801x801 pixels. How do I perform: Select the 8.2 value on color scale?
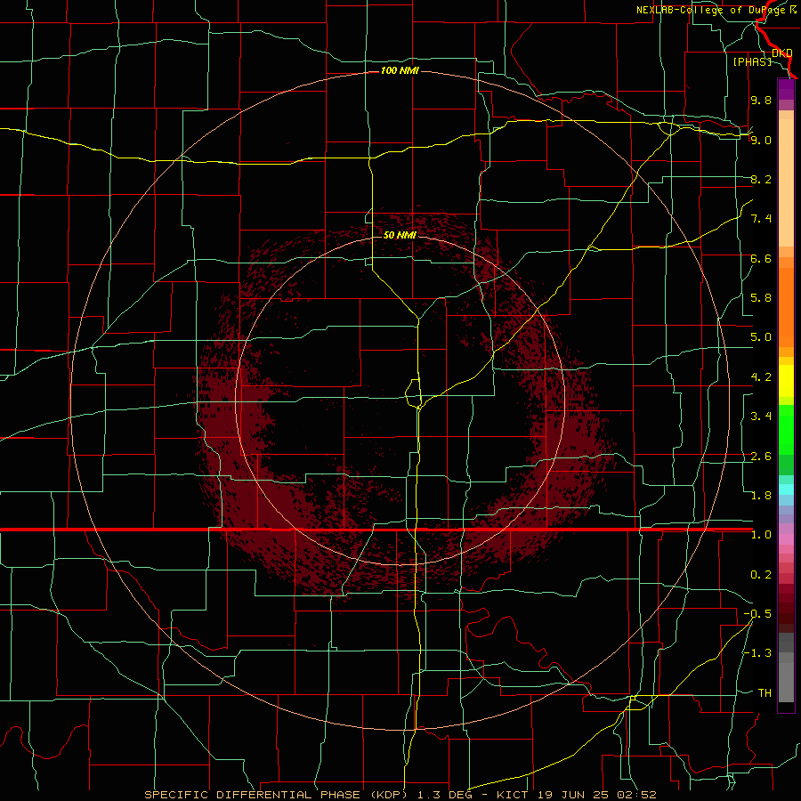(x=761, y=179)
